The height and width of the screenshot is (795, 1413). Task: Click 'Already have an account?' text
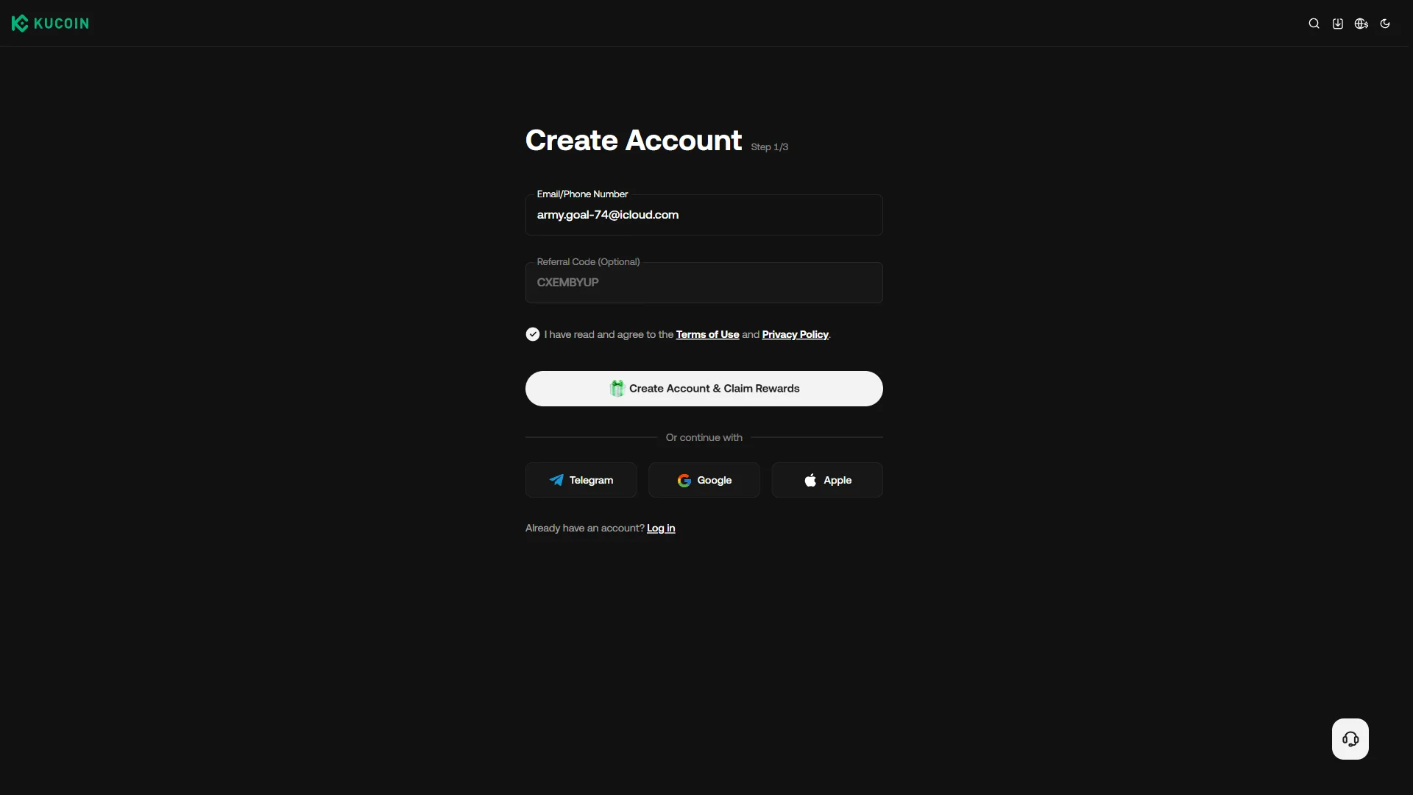tap(584, 528)
